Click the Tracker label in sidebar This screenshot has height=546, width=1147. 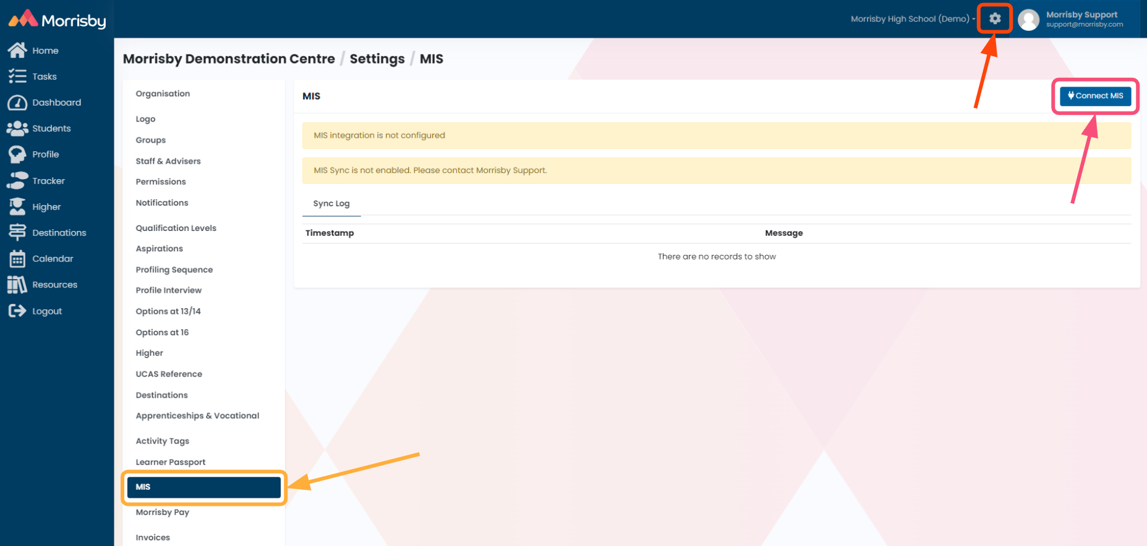tap(49, 181)
